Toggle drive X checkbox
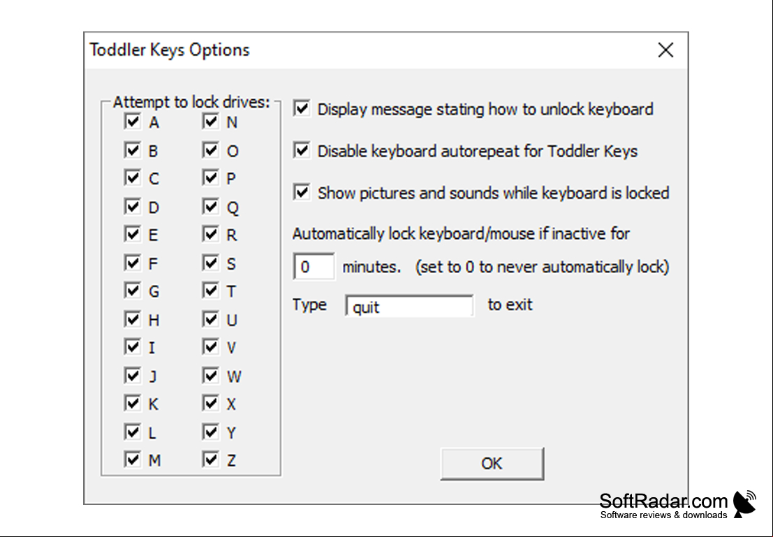Screen dimensions: 773x537 point(210,403)
